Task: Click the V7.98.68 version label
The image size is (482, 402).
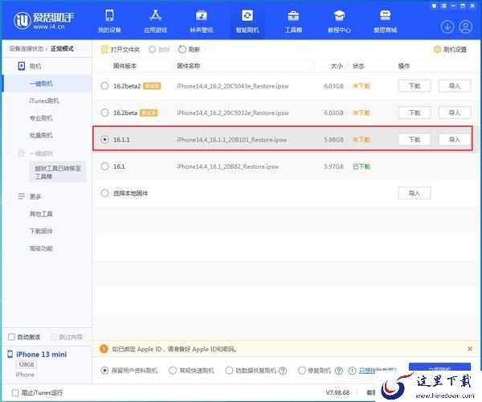Action: pyautogui.click(x=337, y=392)
